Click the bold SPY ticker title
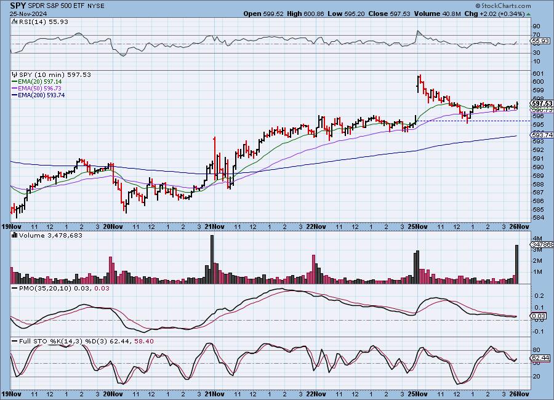 [18, 6]
